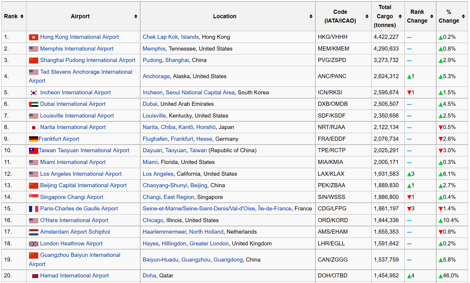
Task: Follow the Chaoyang-Shunyi location link
Action: click(165, 185)
